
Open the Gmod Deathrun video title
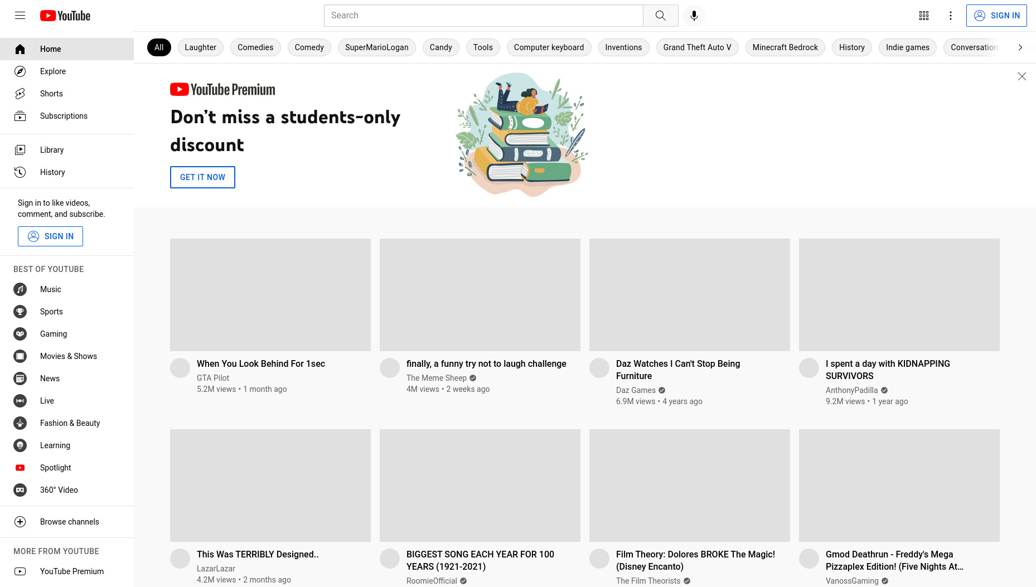(894, 560)
